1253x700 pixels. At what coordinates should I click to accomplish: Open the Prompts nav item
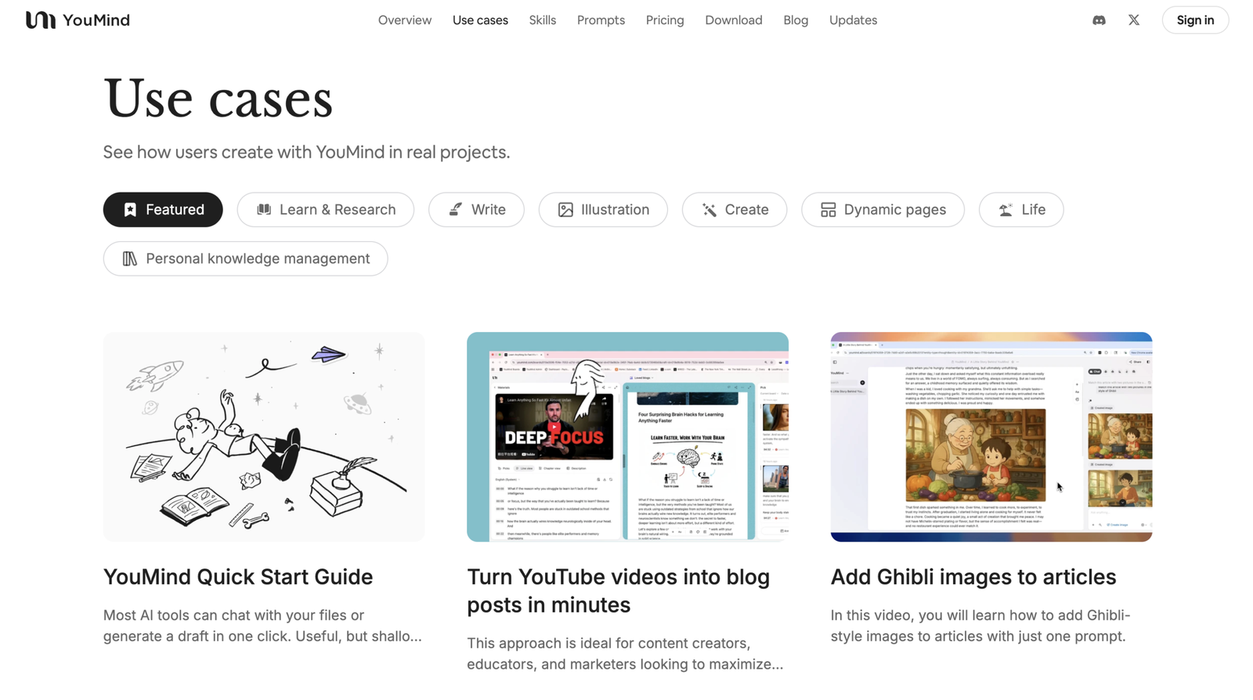601,20
